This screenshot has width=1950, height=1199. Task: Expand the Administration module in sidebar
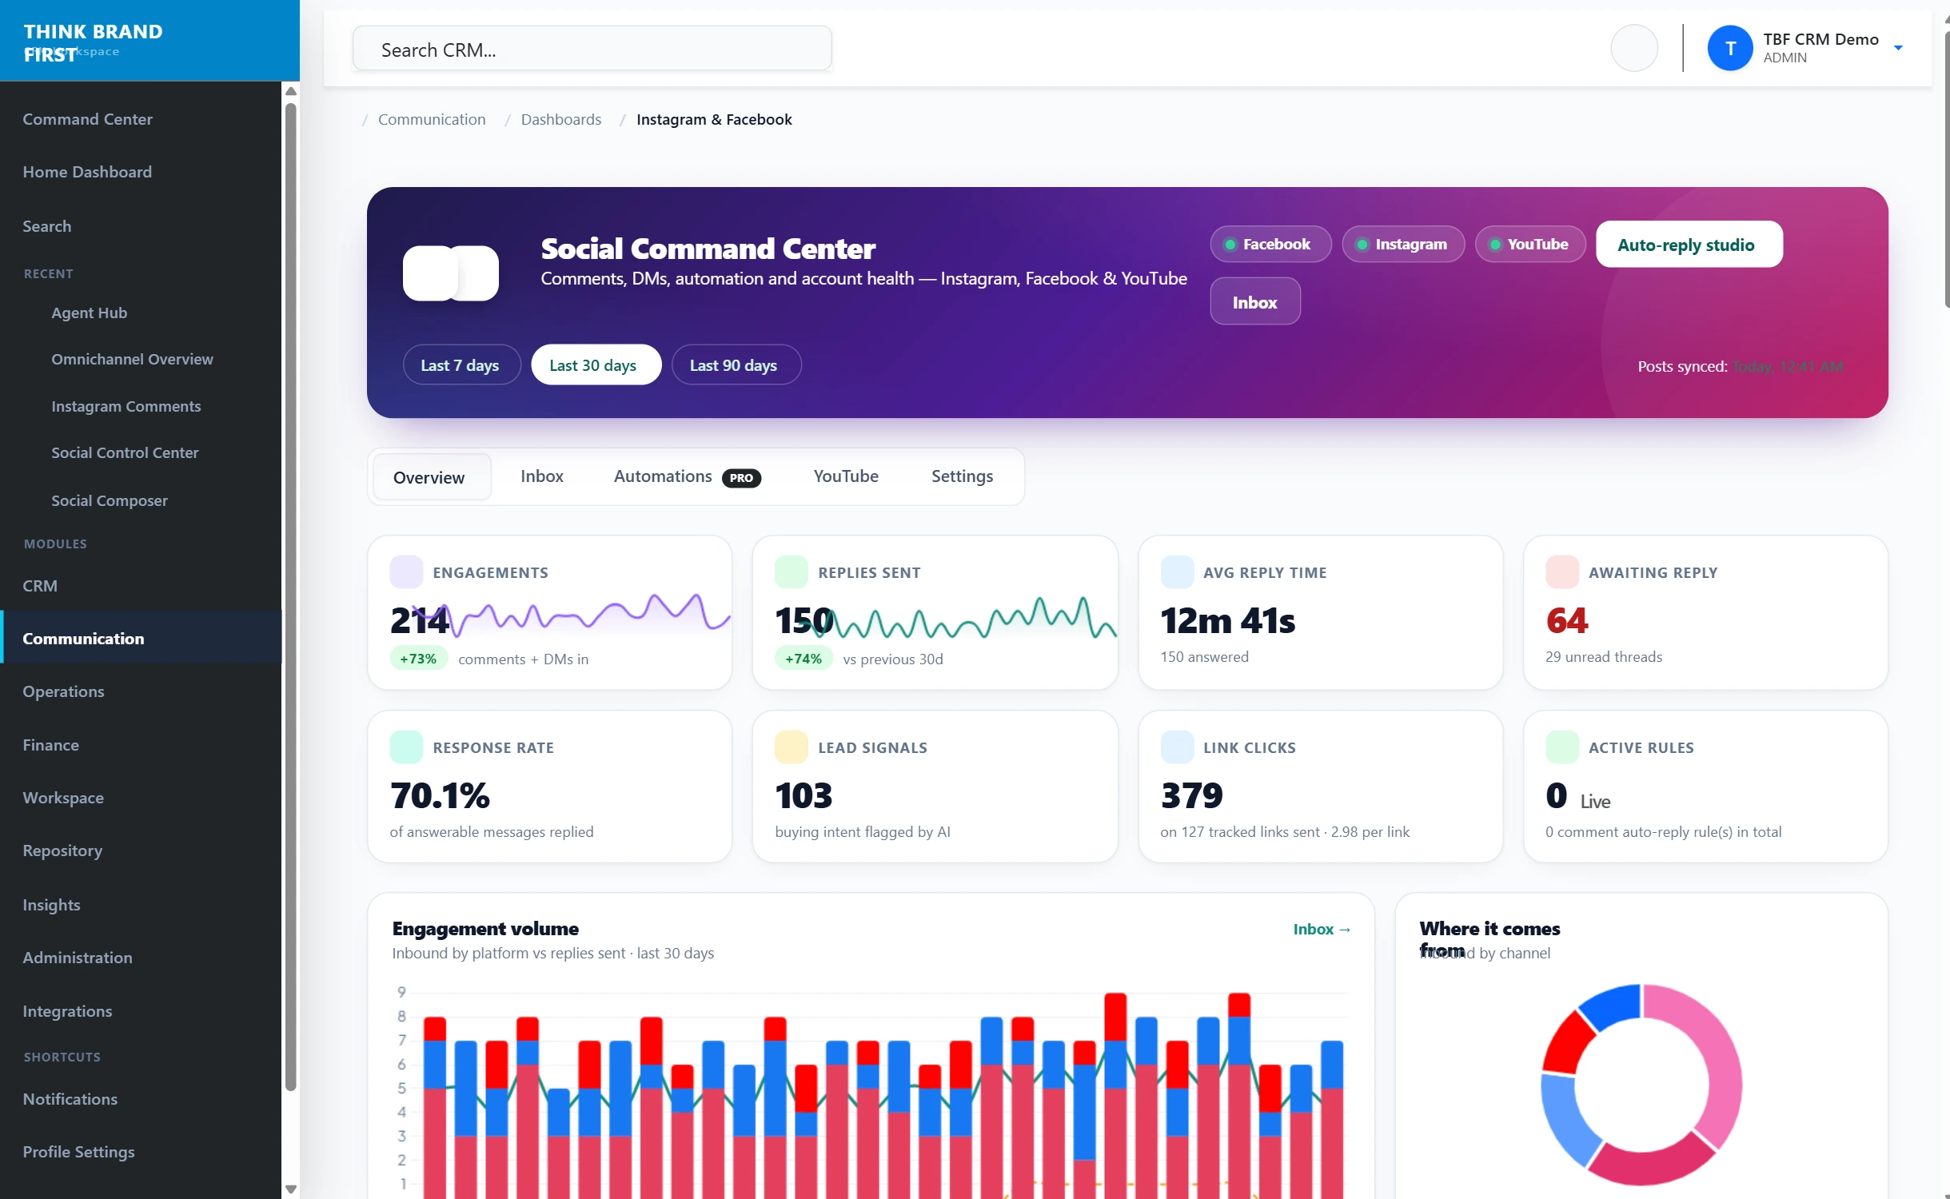[x=141, y=957]
